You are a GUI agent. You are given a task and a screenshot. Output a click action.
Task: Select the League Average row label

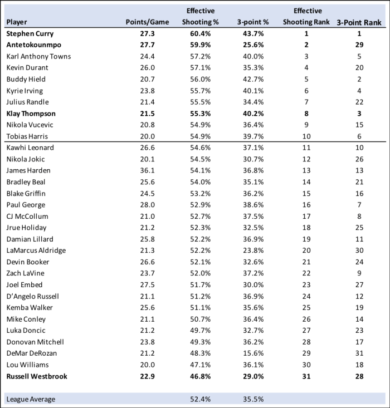pyautogui.click(x=30, y=399)
